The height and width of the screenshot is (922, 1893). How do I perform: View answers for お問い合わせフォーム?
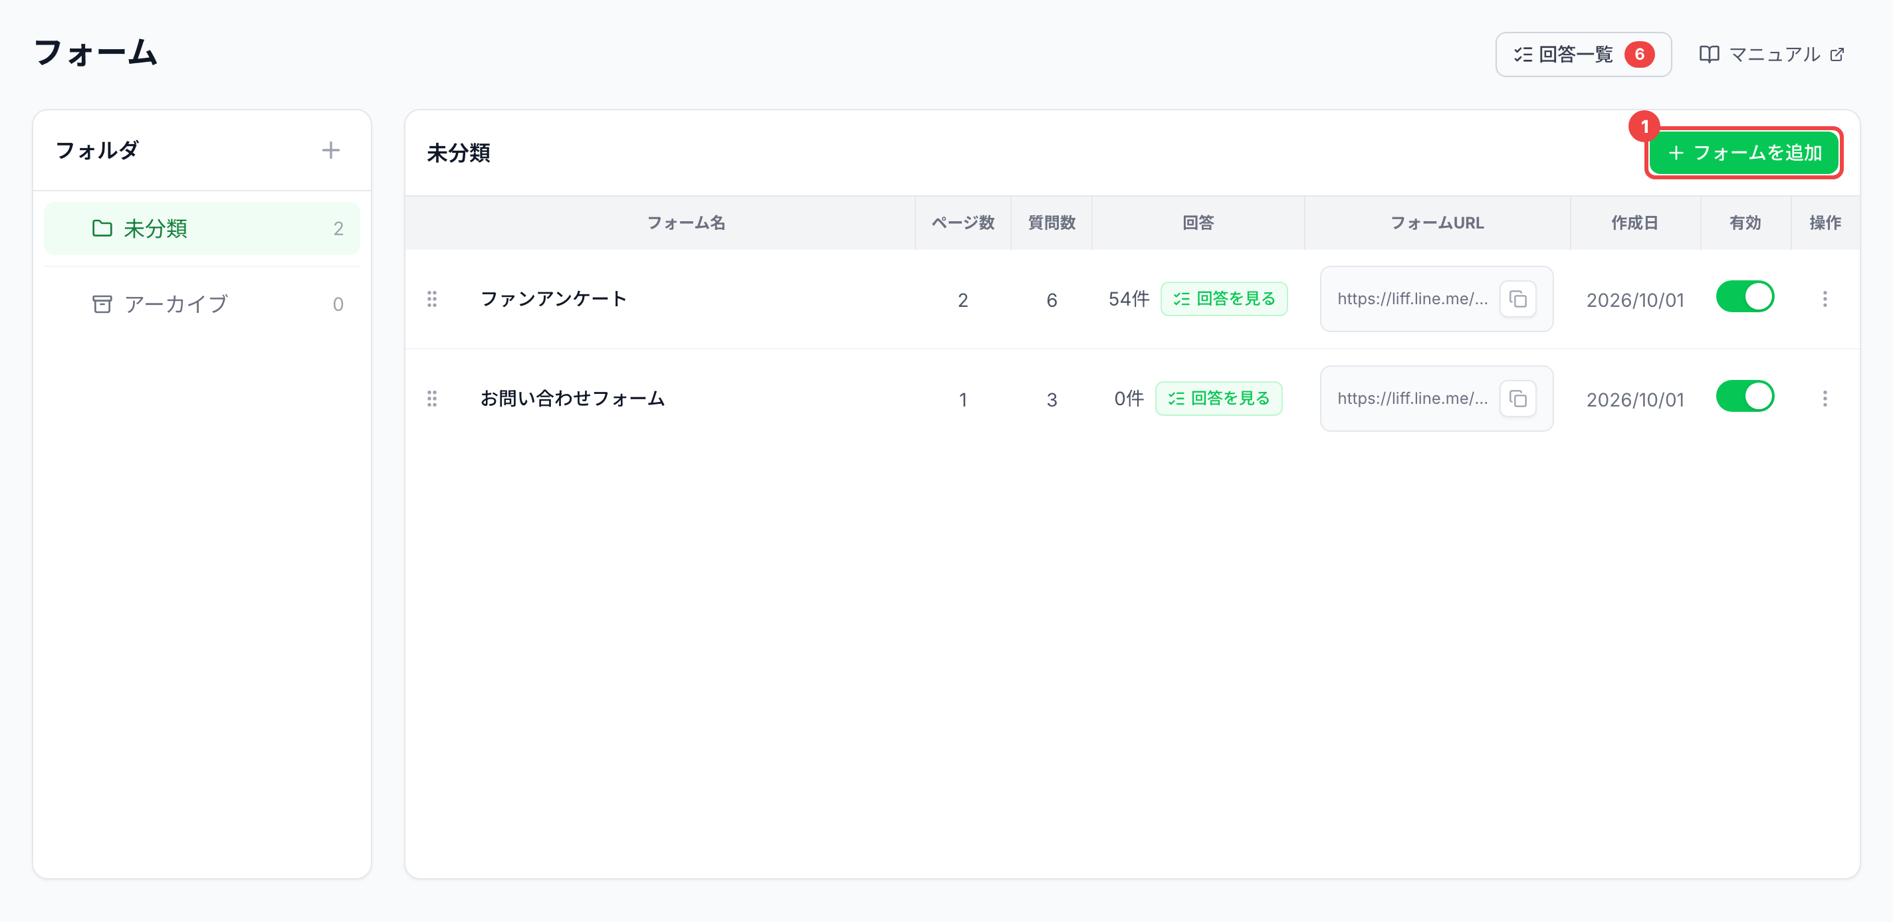tap(1218, 399)
